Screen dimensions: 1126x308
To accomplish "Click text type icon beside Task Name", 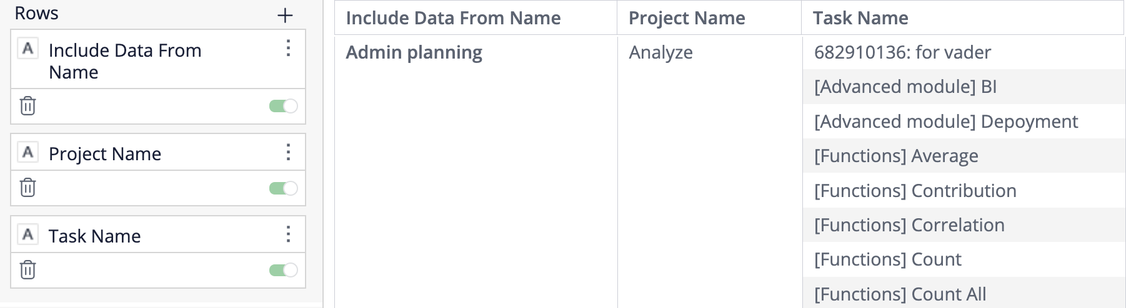I will click(x=28, y=235).
